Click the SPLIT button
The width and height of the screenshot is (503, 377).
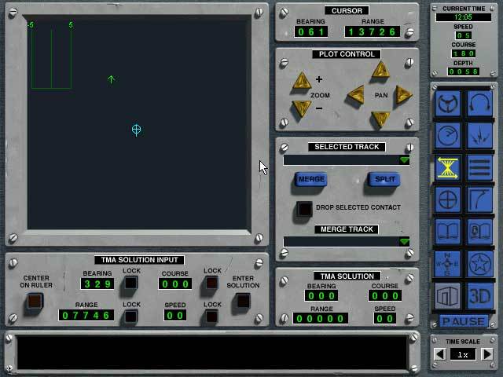pos(384,179)
